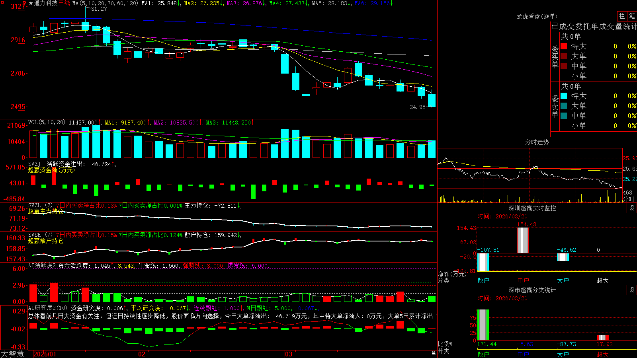The height and width of the screenshot is (358, 637).
Task: Switch order view to 柱 mode
Action: point(622,16)
